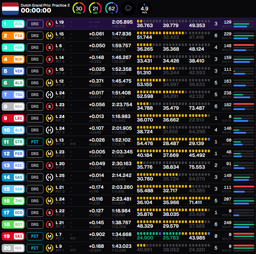Click last lap time 2:05.895

122,22
